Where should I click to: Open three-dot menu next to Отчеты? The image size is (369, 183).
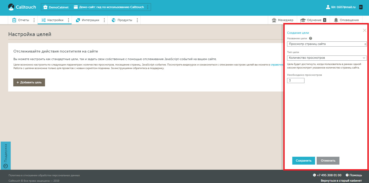pos(34,20)
